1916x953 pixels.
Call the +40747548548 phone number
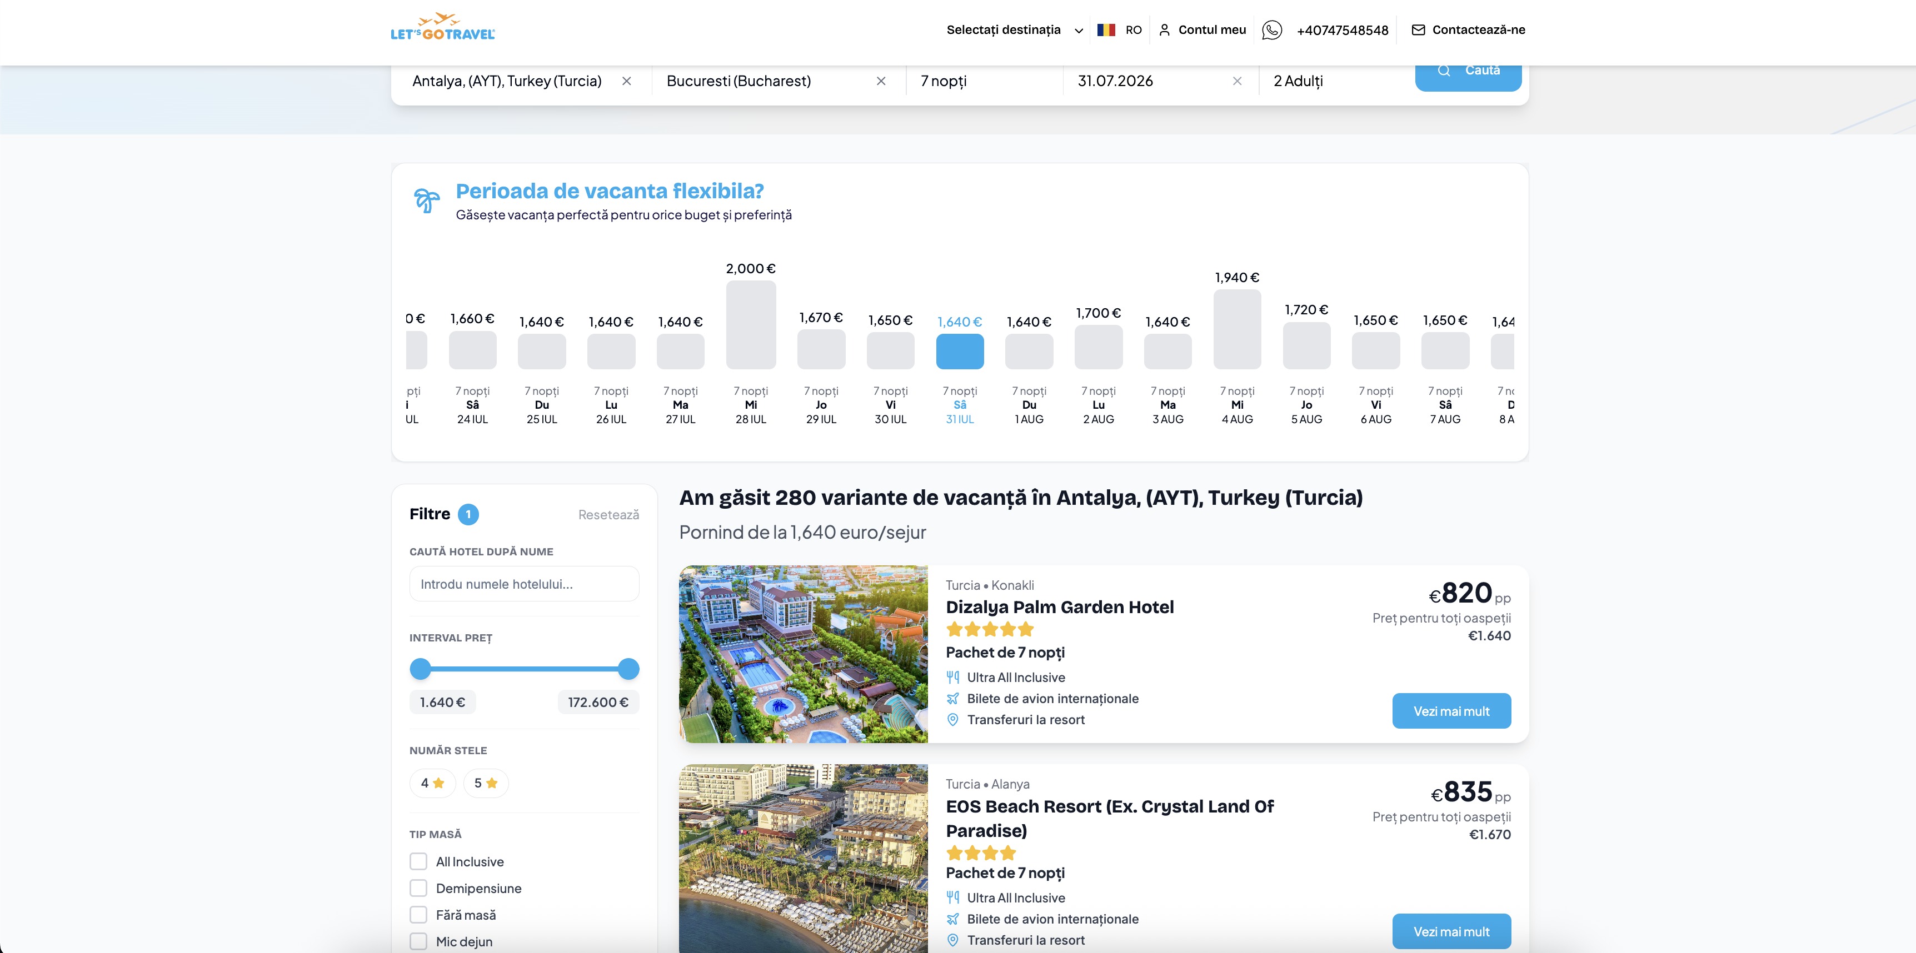pyautogui.click(x=1342, y=31)
